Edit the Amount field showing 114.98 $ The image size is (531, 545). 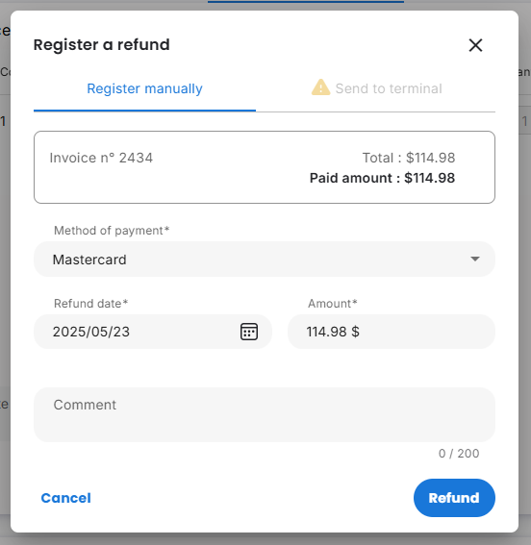click(x=392, y=332)
